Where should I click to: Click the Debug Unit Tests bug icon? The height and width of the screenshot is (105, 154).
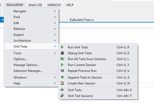[x=62, y=53]
